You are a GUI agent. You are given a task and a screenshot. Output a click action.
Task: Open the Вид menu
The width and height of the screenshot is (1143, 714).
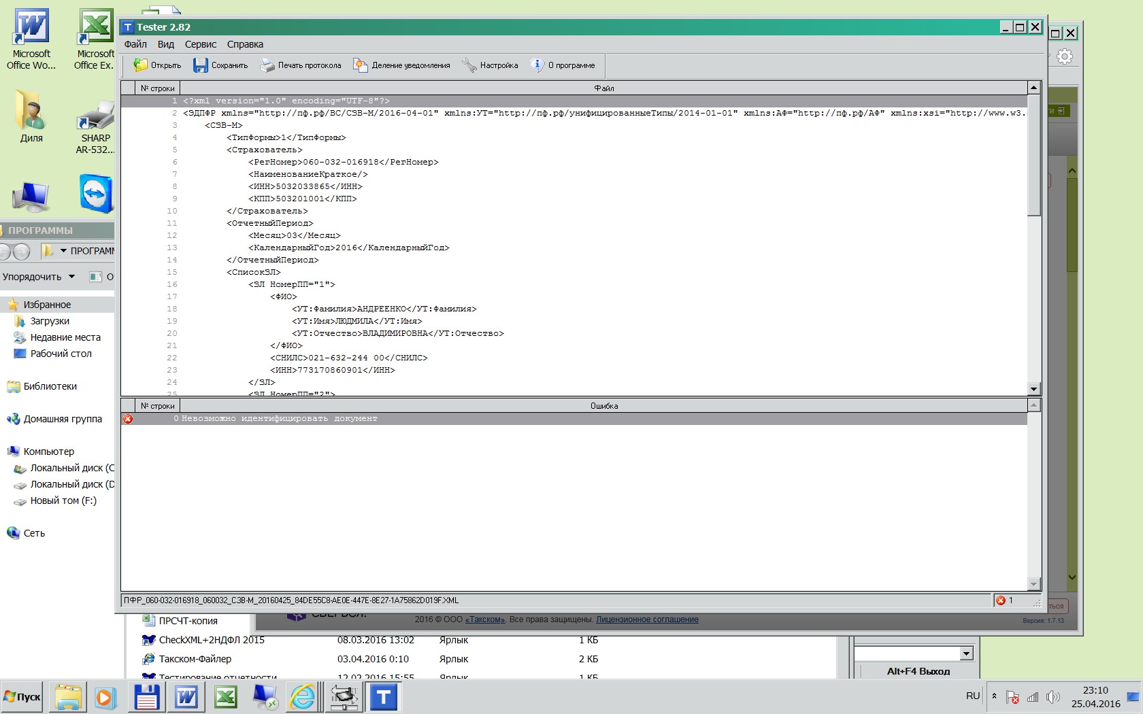click(x=166, y=44)
